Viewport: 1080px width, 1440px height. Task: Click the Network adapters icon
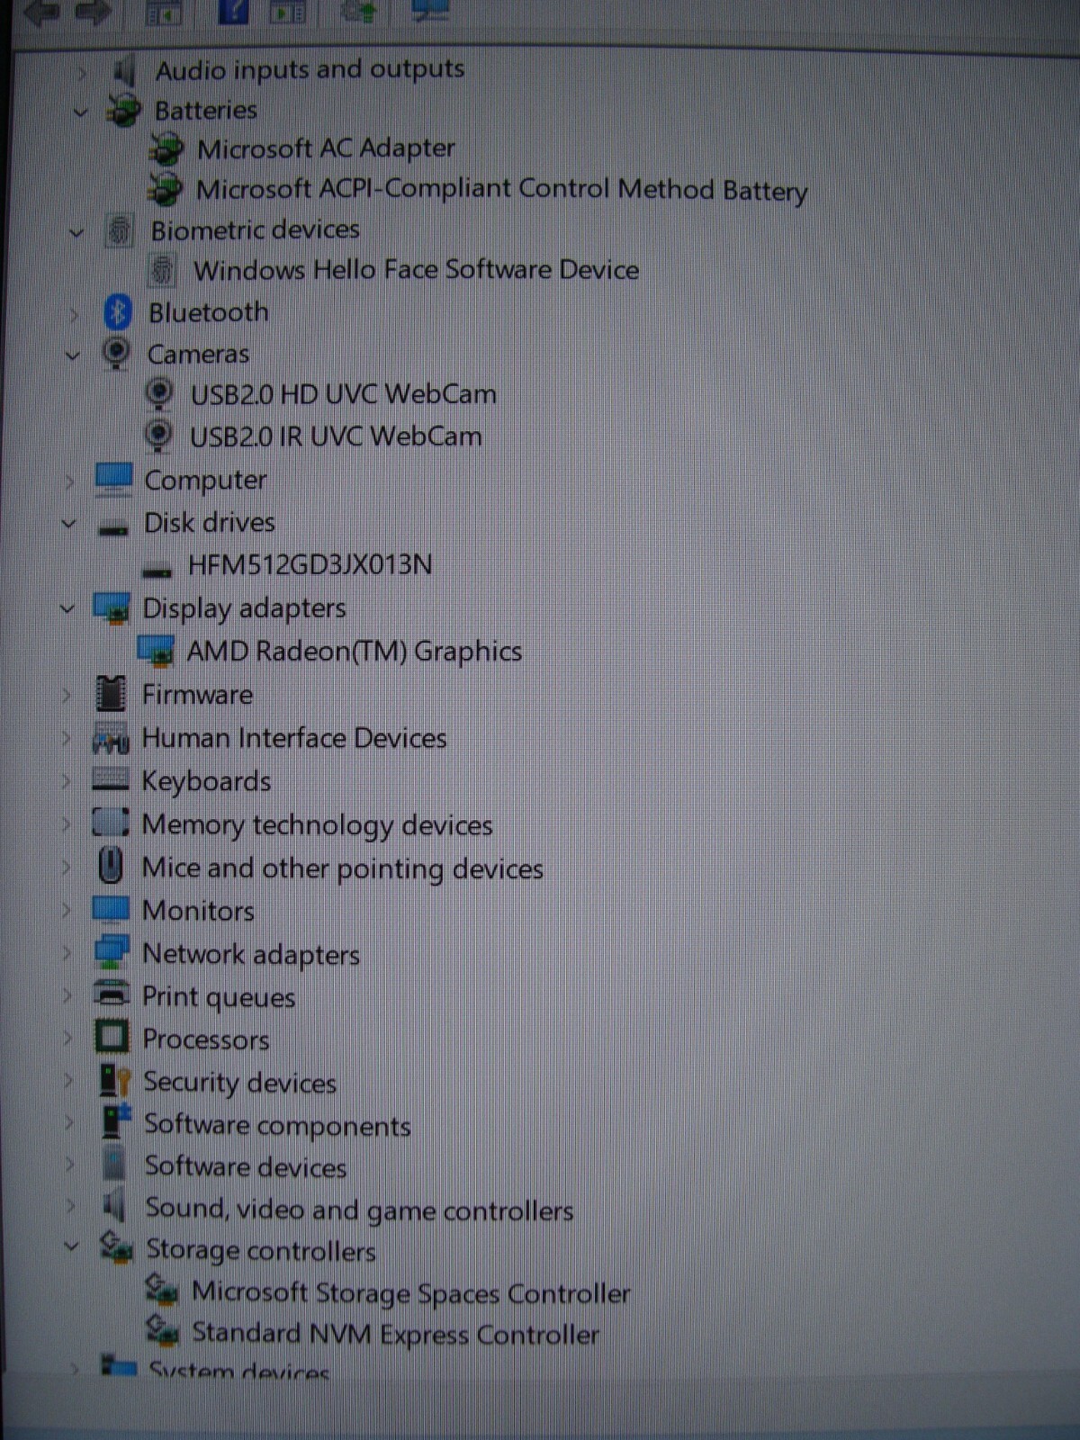(112, 952)
